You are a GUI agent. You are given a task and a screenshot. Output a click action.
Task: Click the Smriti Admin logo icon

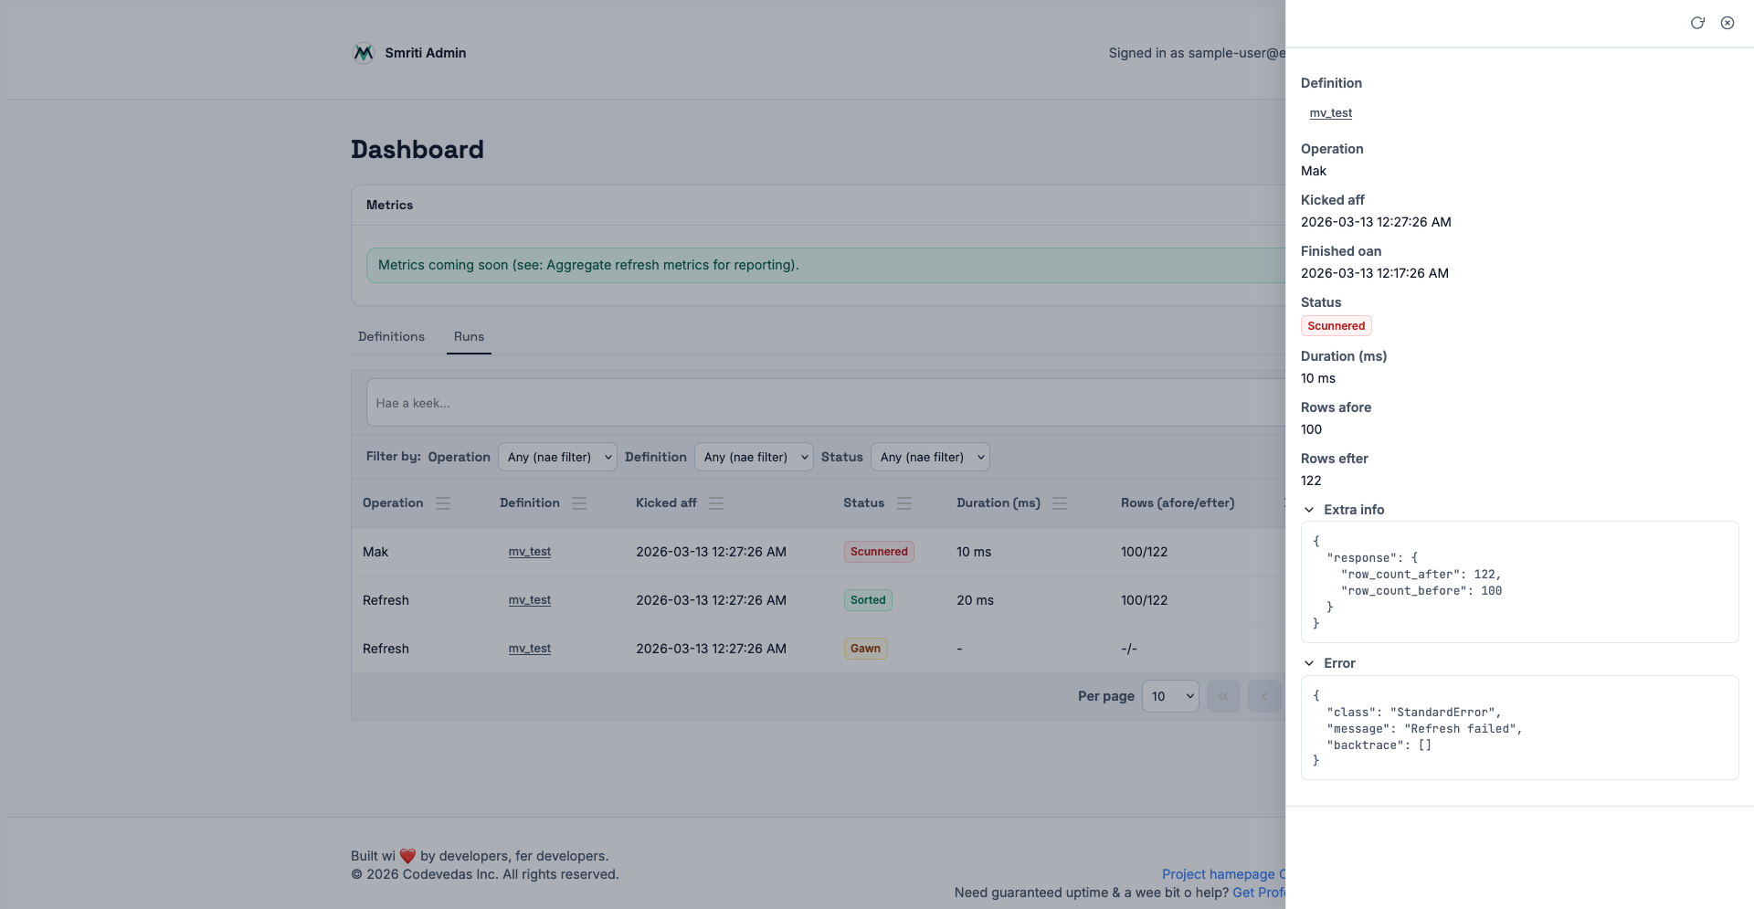[x=364, y=53]
